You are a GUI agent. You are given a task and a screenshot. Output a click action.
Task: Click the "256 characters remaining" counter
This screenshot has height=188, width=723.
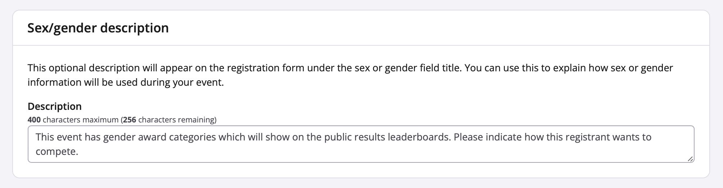coord(169,120)
